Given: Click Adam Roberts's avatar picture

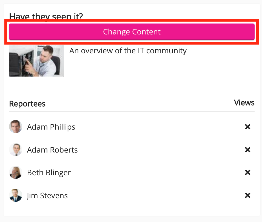Looking at the screenshot, I should [16, 150].
